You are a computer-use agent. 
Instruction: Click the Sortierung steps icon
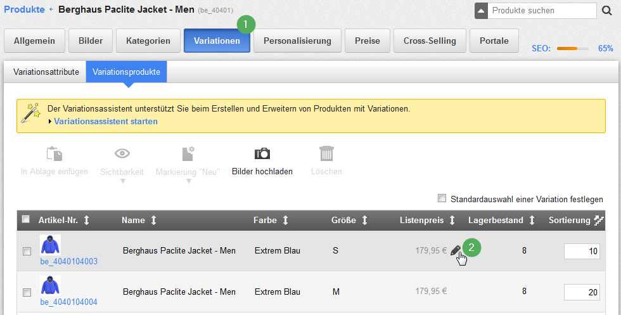pos(598,221)
